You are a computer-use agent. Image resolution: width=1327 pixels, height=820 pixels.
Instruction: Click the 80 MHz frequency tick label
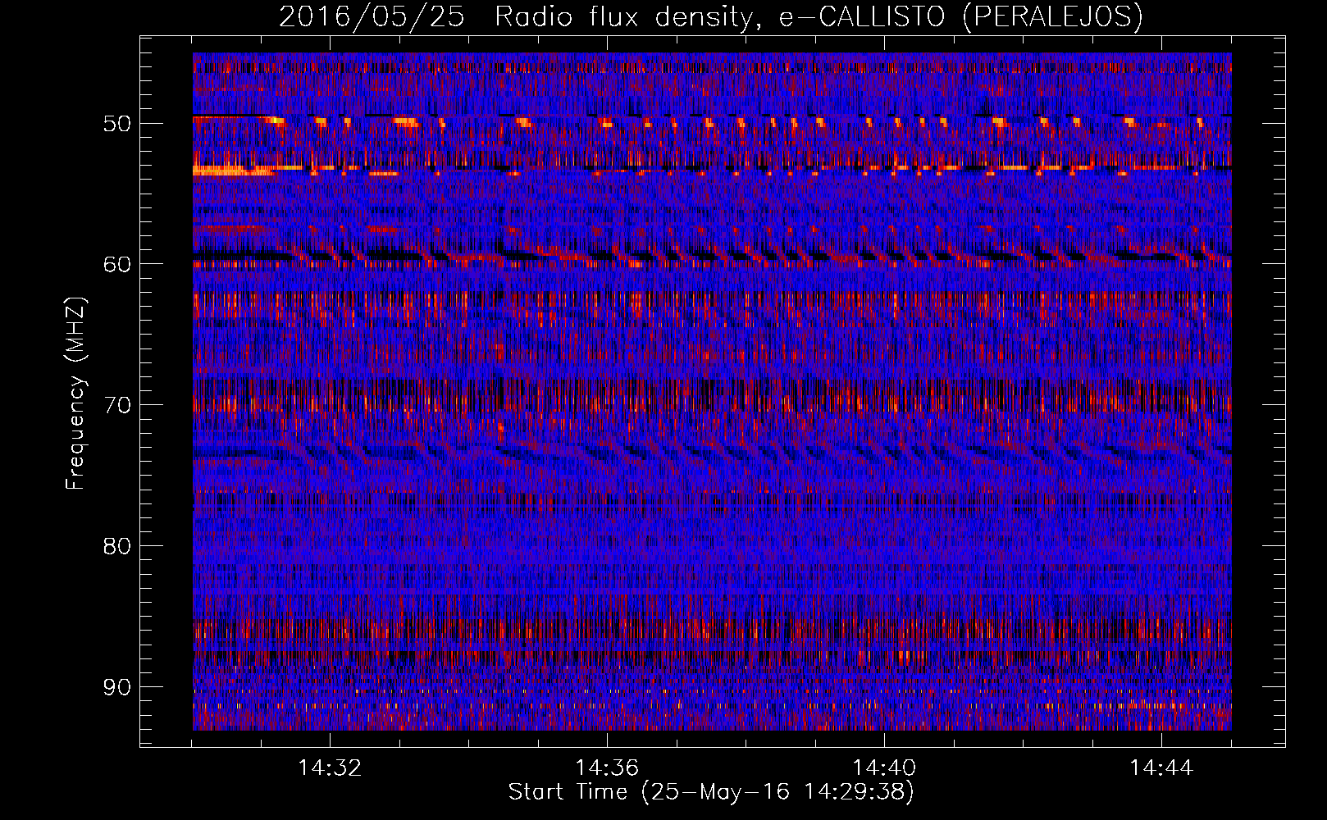tap(116, 545)
